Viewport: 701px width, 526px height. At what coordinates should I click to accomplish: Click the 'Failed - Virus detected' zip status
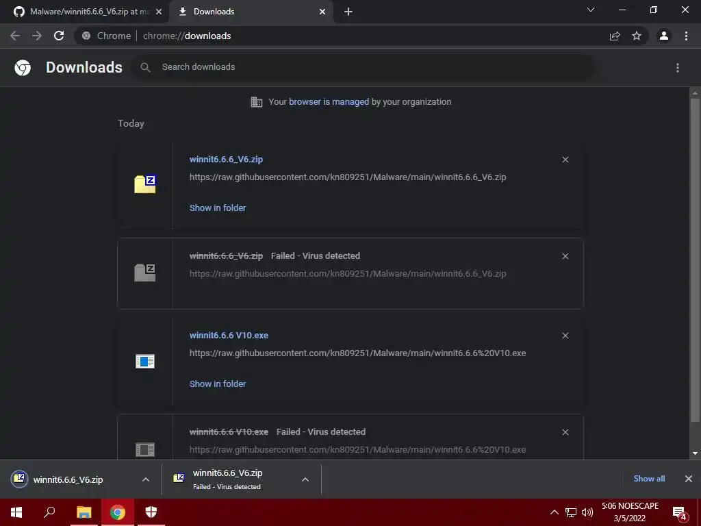315,256
